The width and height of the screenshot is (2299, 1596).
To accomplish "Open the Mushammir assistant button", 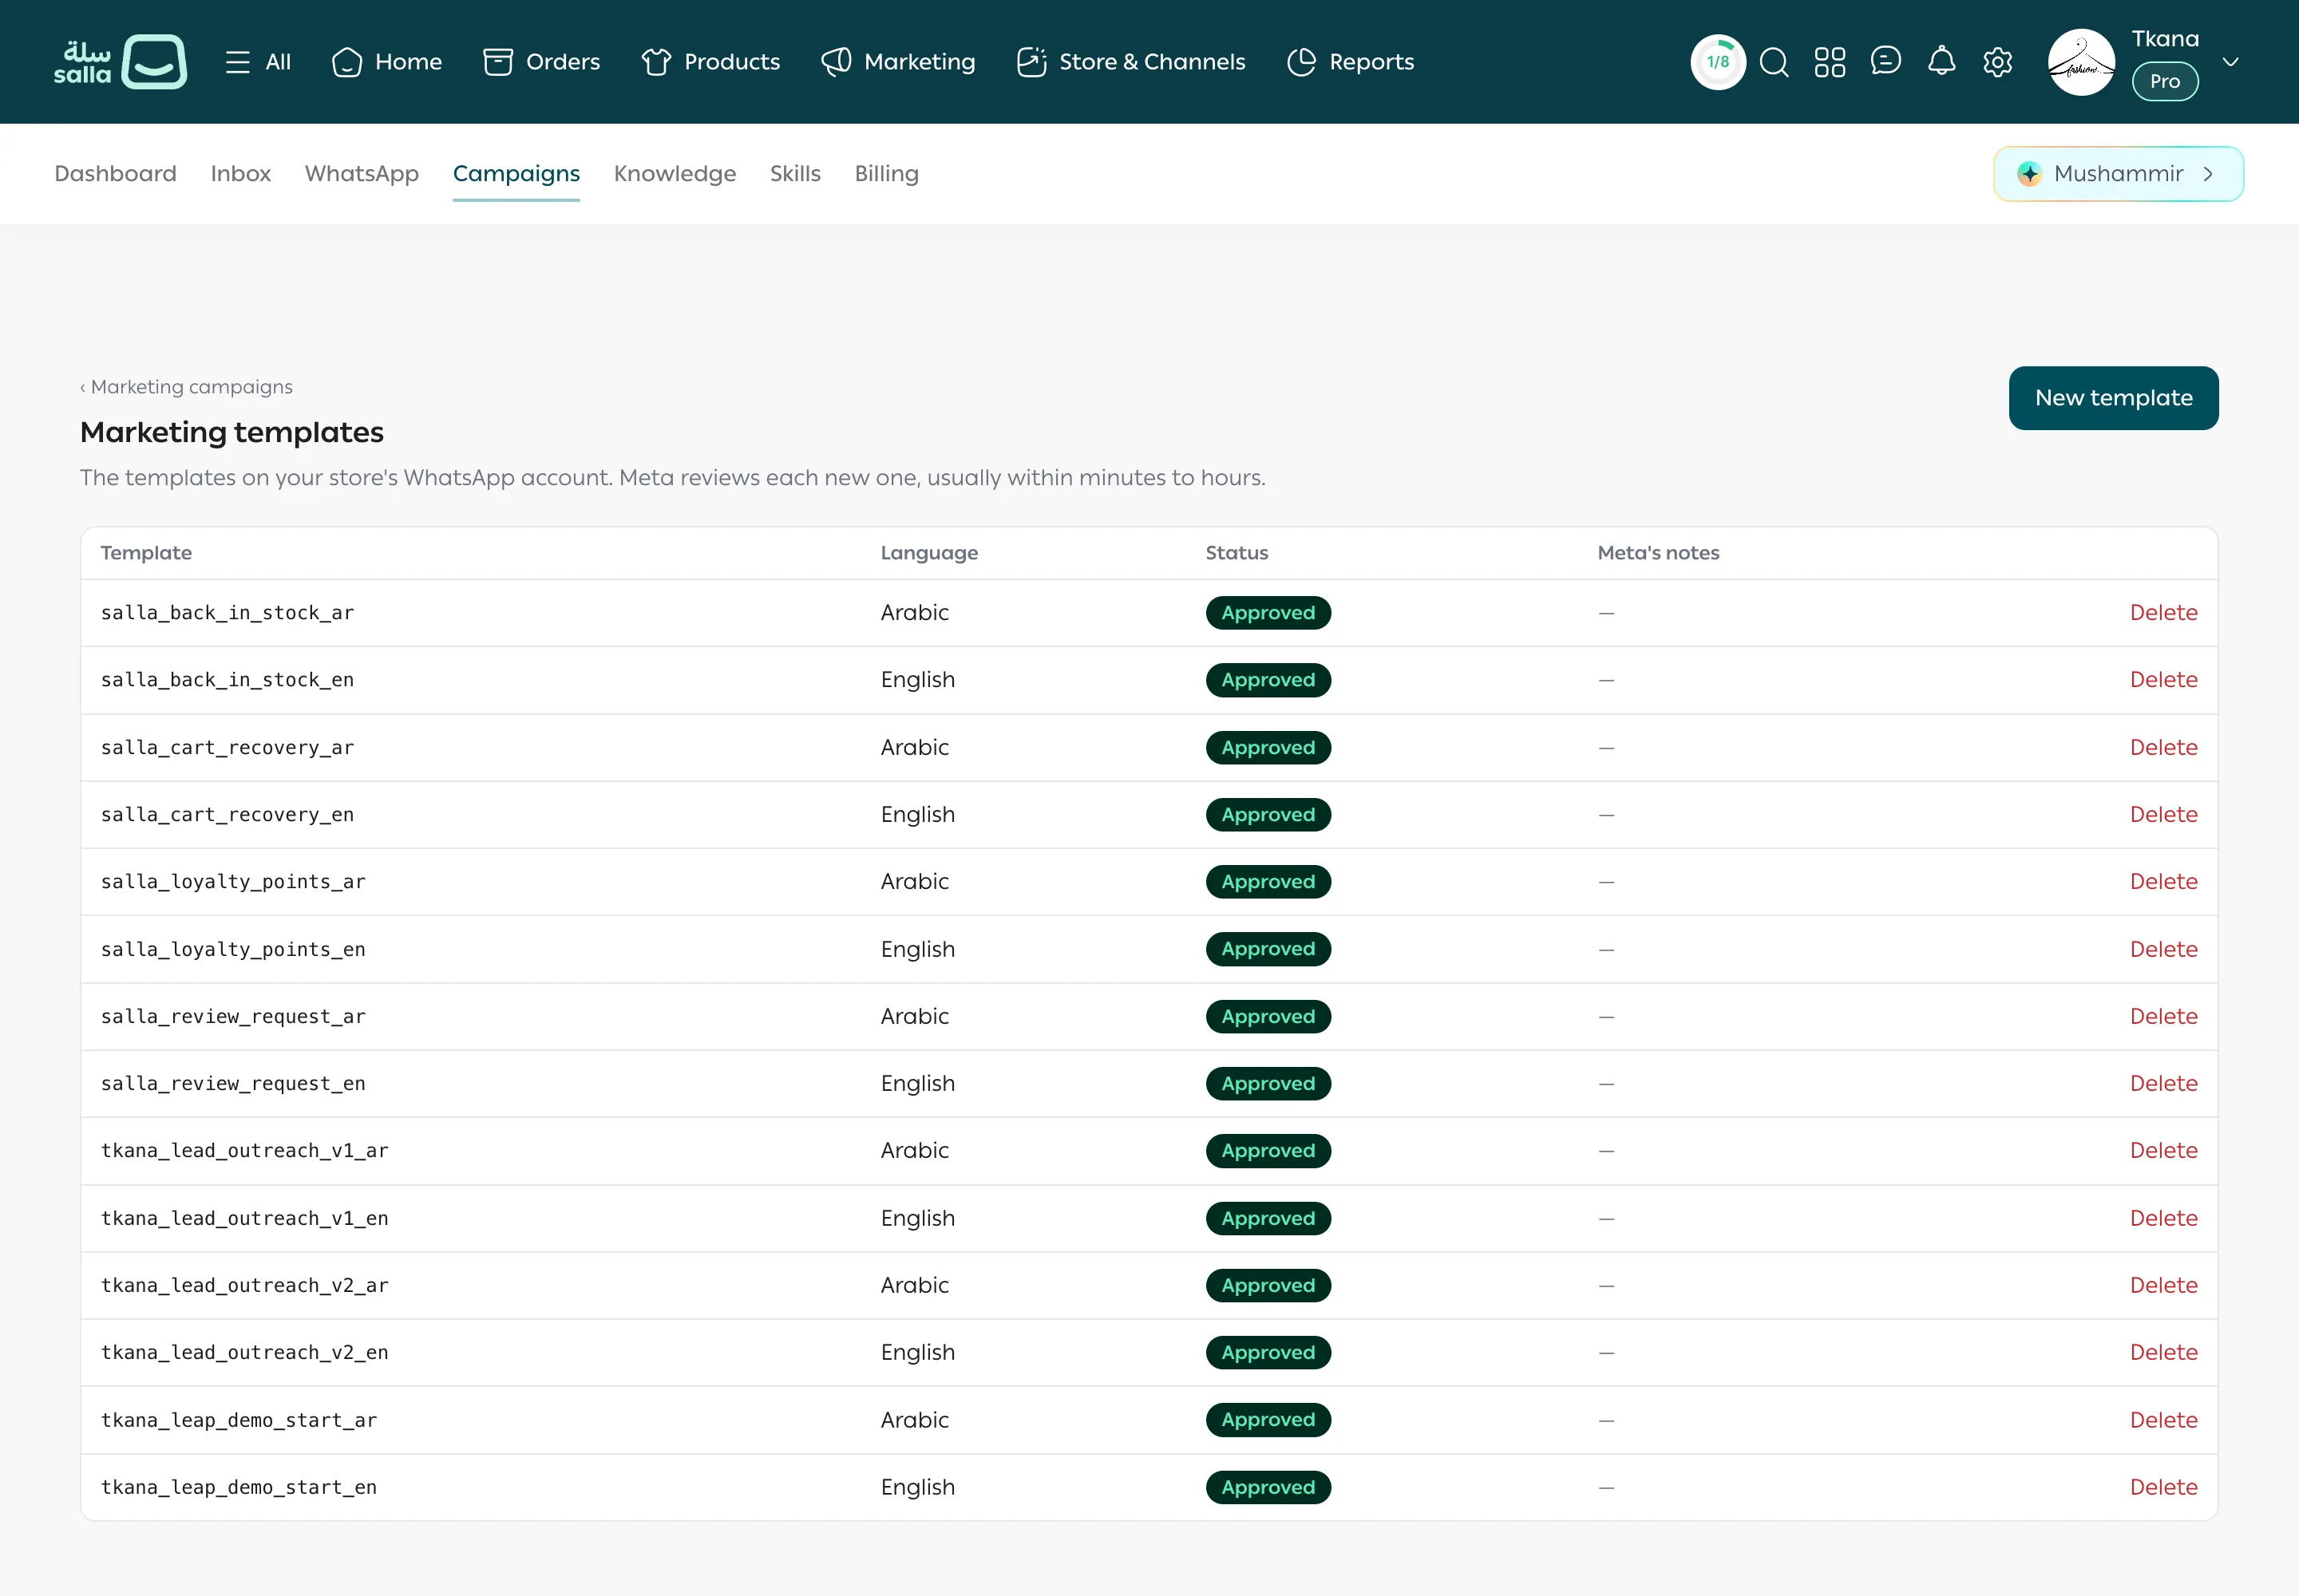I will click(2118, 174).
